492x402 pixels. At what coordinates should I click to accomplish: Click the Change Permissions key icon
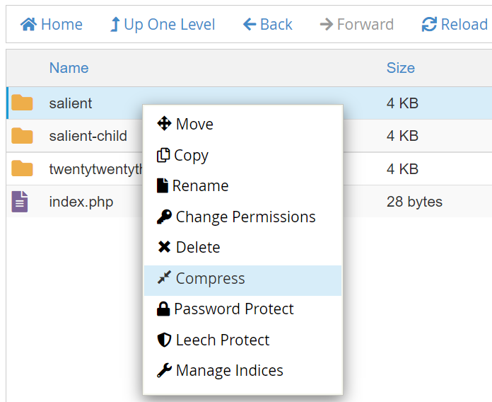(x=164, y=217)
